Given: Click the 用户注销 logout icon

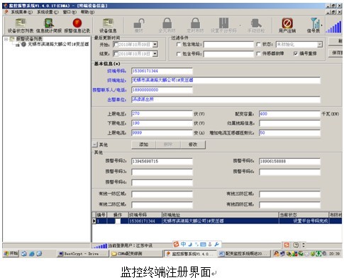Looking at the screenshot, I should coord(287,26).
